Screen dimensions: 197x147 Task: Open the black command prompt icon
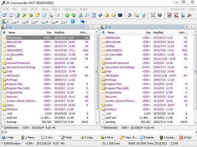click(120, 15)
